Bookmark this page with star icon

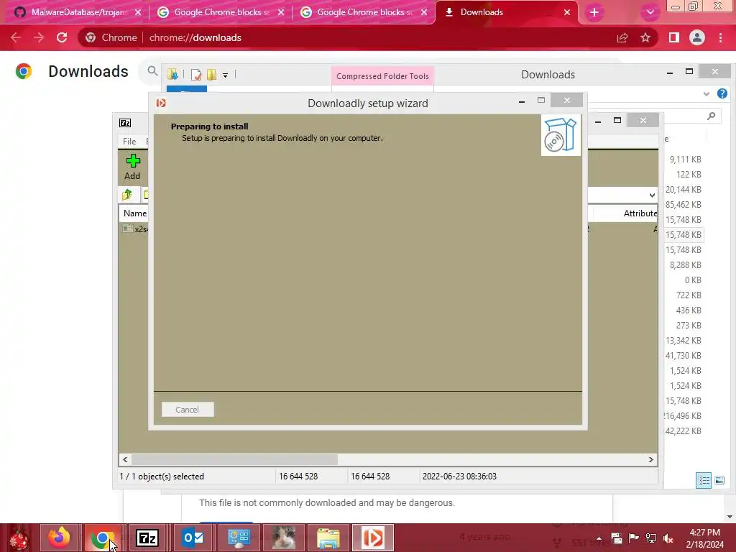coord(645,37)
